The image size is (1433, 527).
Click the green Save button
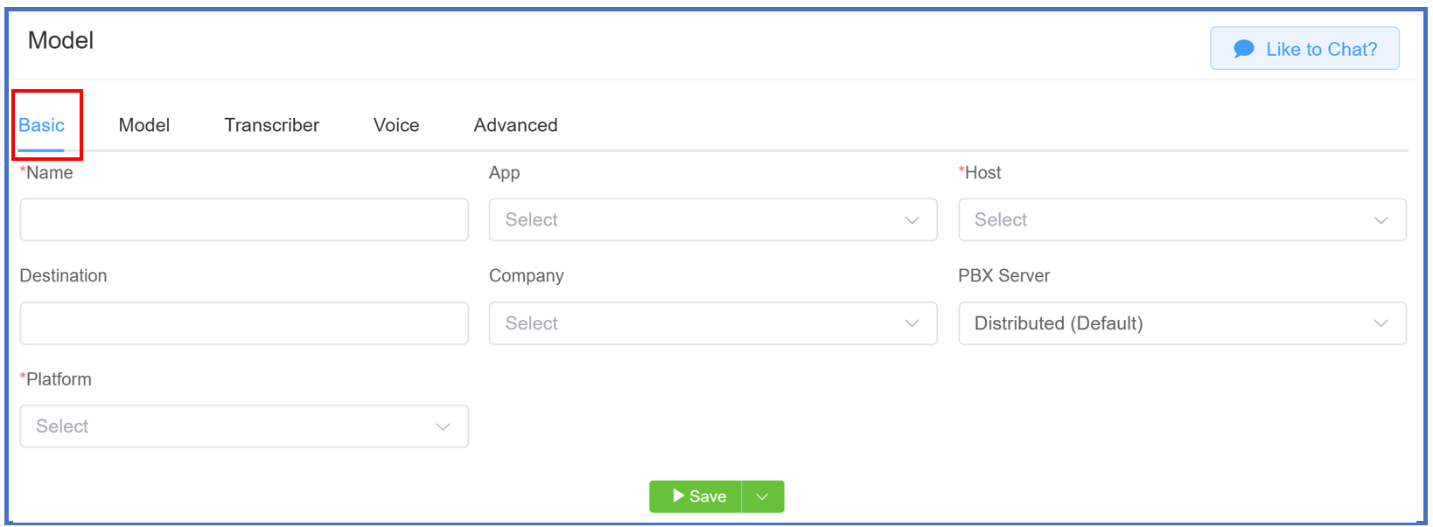(x=696, y=496)
